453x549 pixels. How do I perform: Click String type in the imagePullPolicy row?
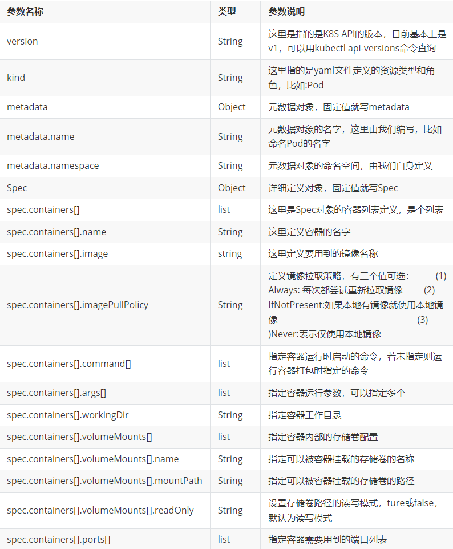(x=230, y=305)
